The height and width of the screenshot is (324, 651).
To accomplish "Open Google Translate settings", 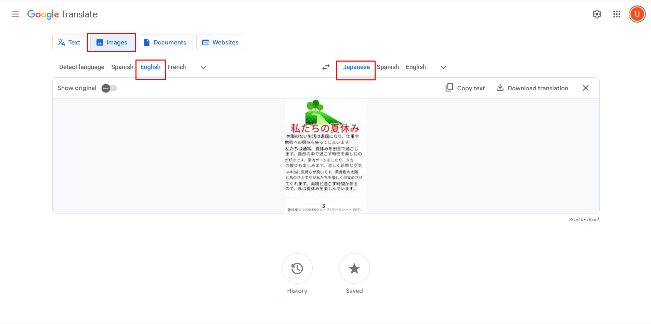I will pos(597,14).
